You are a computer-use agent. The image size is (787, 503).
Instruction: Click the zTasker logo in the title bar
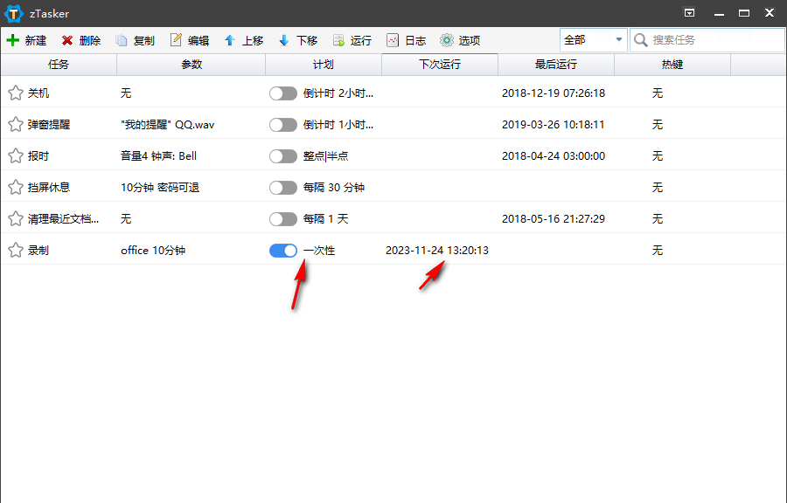coord(13,13)
